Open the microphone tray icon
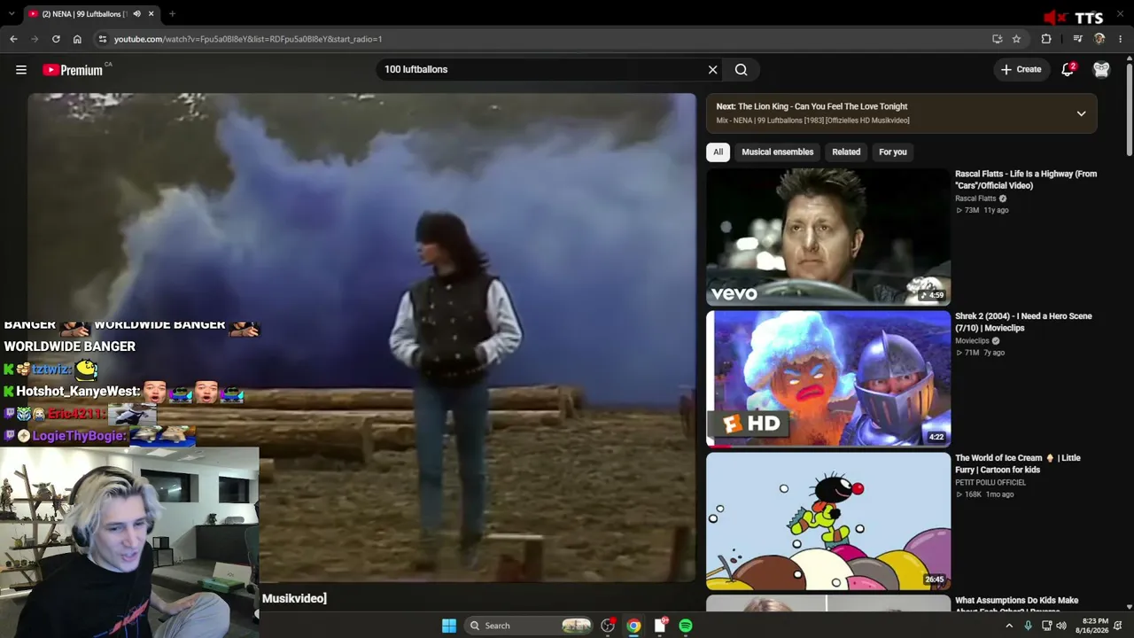The width and height of the screenshot is (1134, 638). pos(1028,626)
